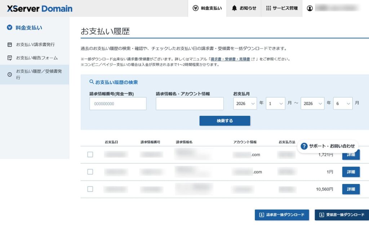Select お支払い報告フォーム in the sidebar
The height and width of the screenshot is (239, 369).
click(35, 58)
